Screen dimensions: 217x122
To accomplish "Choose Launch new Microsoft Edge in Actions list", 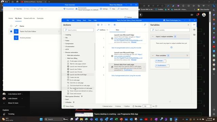I will click(78, 75).
